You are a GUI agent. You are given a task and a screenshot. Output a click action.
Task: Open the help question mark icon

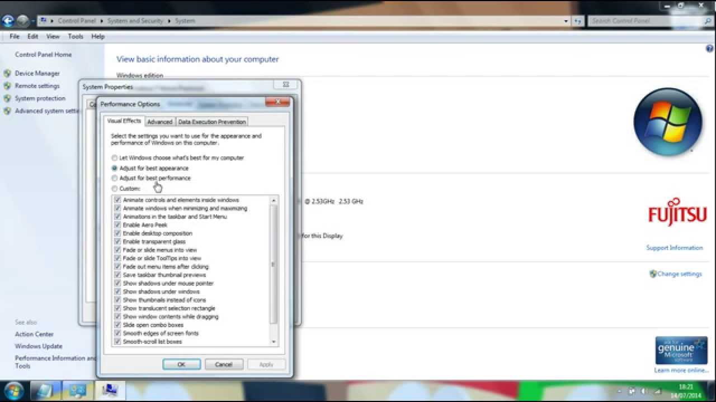[x=710, y=49]
